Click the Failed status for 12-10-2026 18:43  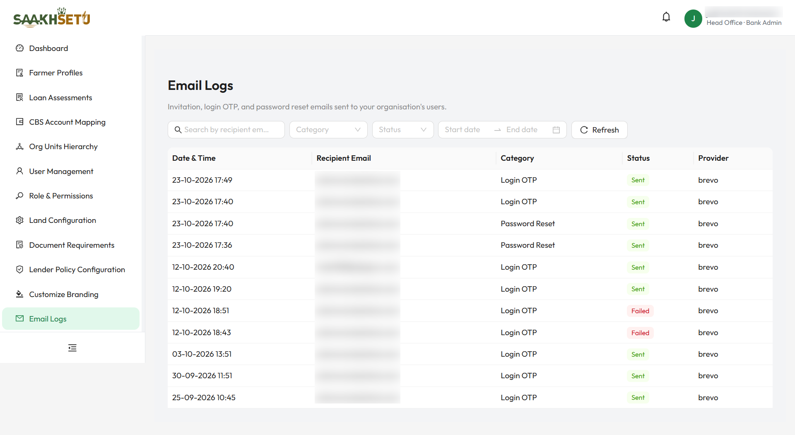pos(640,333)
